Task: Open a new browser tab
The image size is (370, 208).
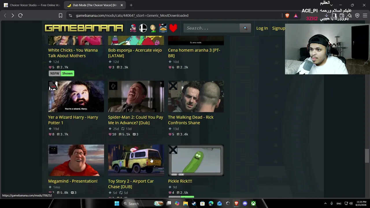Action: [131, 5]
